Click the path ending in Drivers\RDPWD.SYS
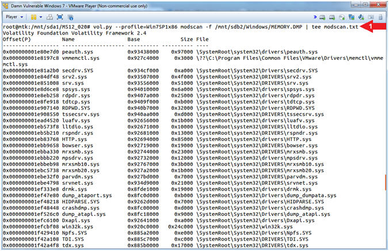The image size is (389, 251). coord(255,108)
